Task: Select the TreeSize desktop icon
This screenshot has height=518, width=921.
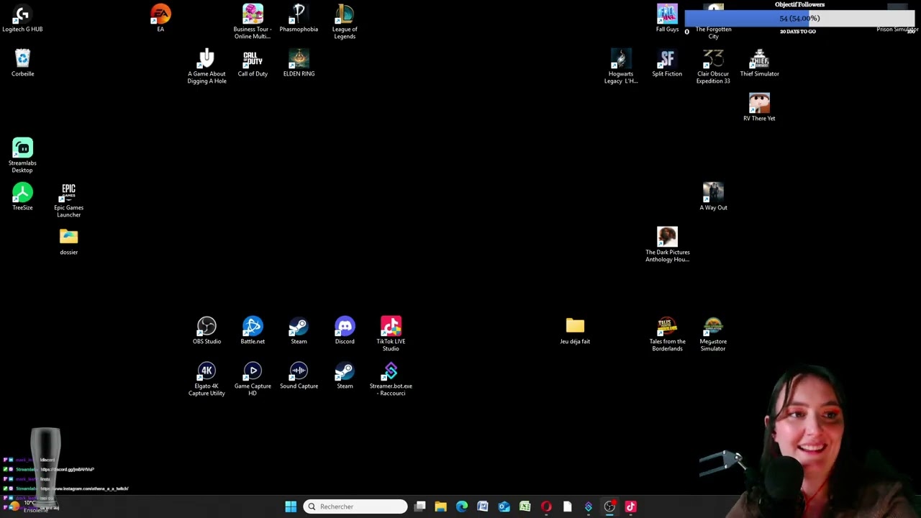Action: coord(22,196)
